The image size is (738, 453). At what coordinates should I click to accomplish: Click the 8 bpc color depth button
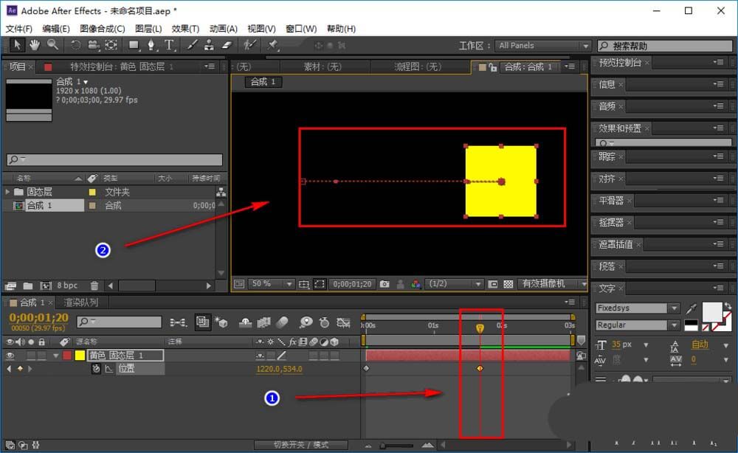67,286
